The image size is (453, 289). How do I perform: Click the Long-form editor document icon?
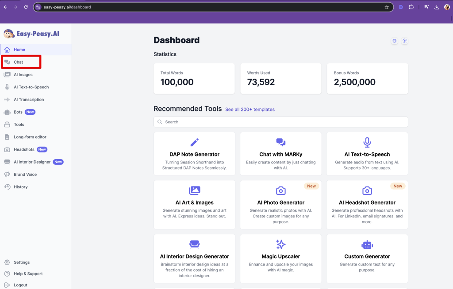(x=7, y=137)
